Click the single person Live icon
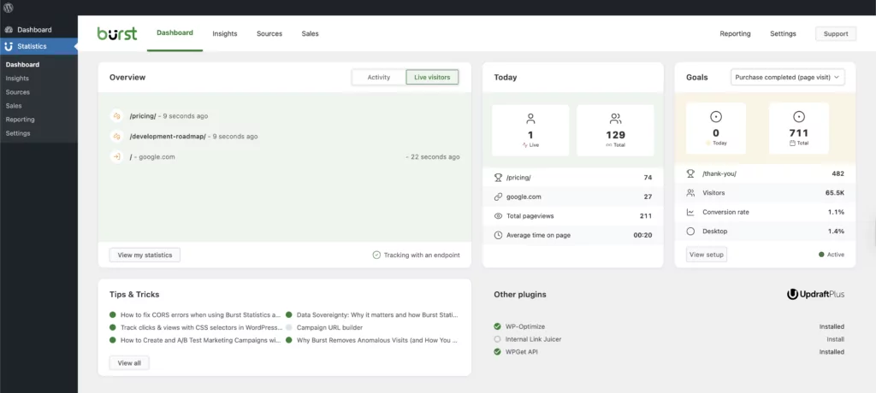 tap(530, 119)
